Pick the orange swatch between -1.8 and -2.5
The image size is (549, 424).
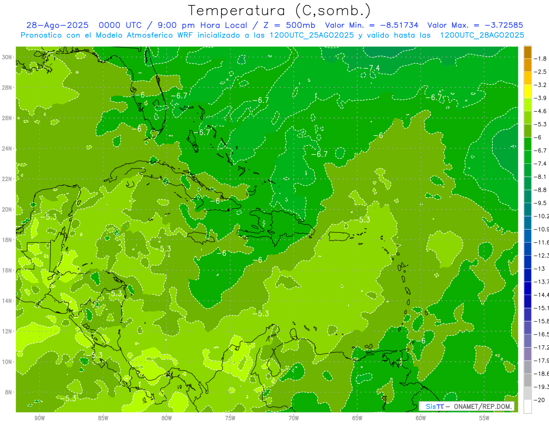[x=527, y=65]
